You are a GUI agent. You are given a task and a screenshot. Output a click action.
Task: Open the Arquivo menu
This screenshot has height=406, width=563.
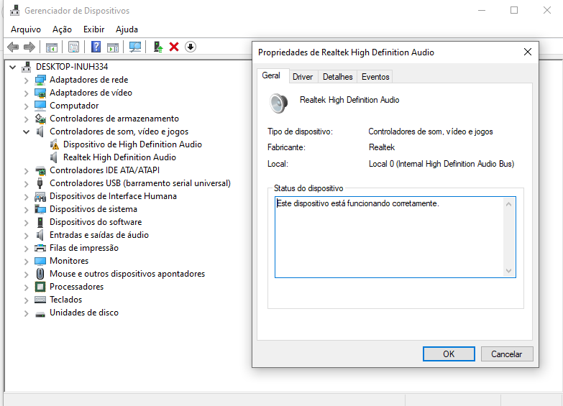[26, 29]
